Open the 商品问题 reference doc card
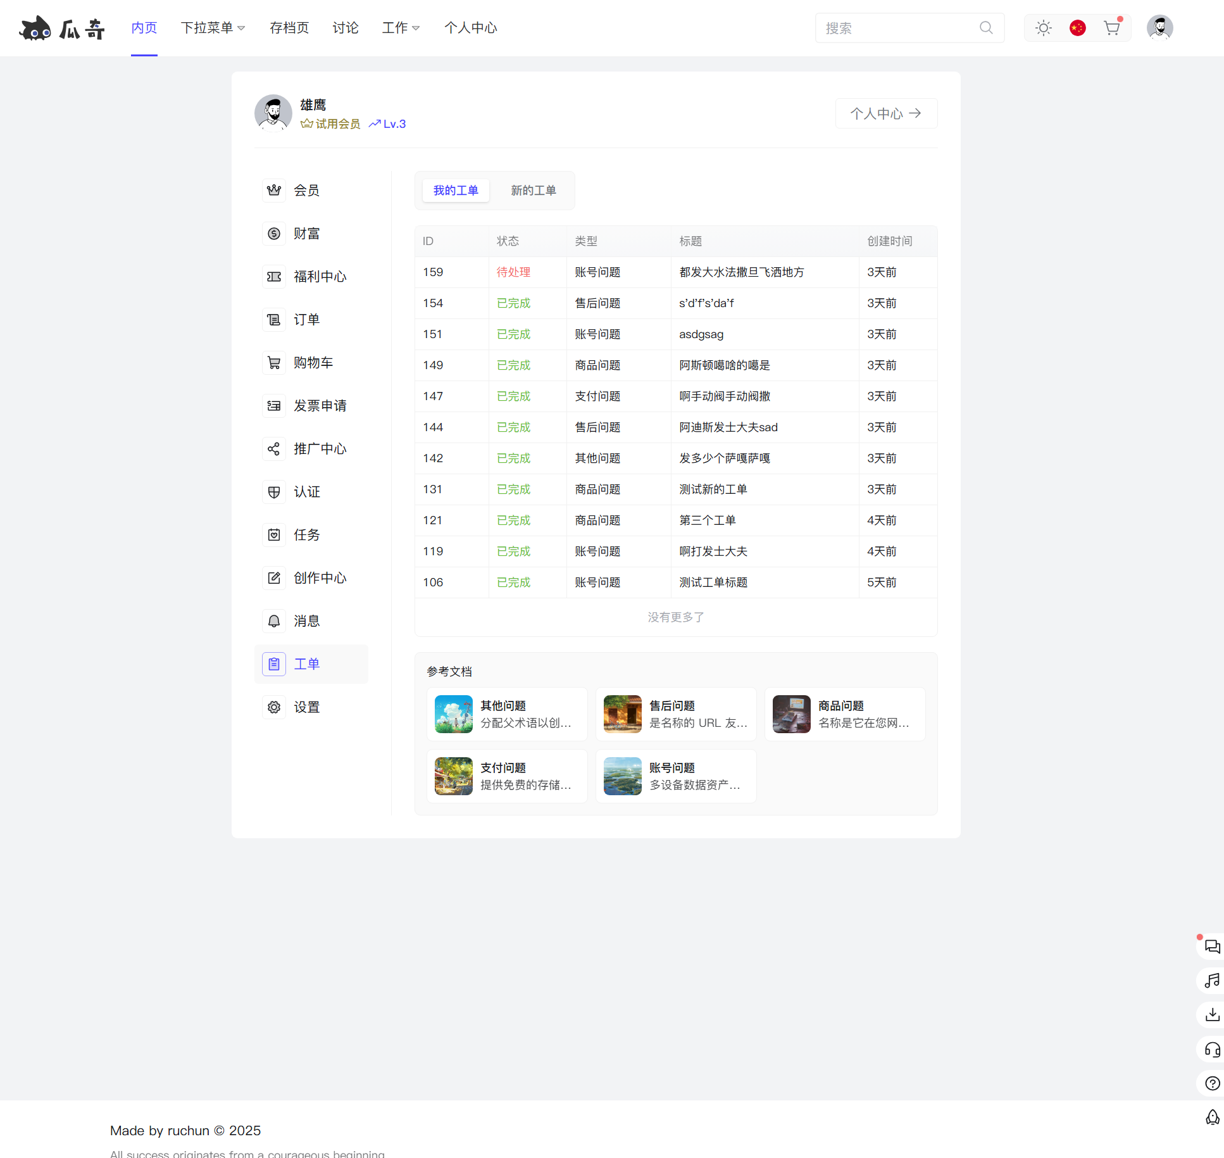 (x=845, y=714)
